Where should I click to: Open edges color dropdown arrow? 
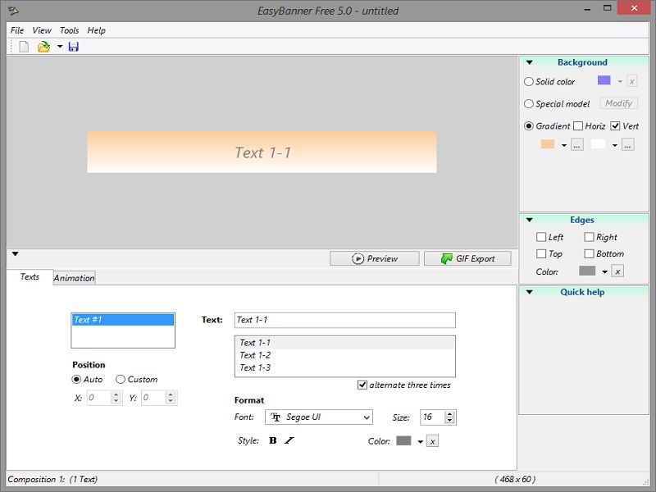pyautogui.click(x=604, y=272)
